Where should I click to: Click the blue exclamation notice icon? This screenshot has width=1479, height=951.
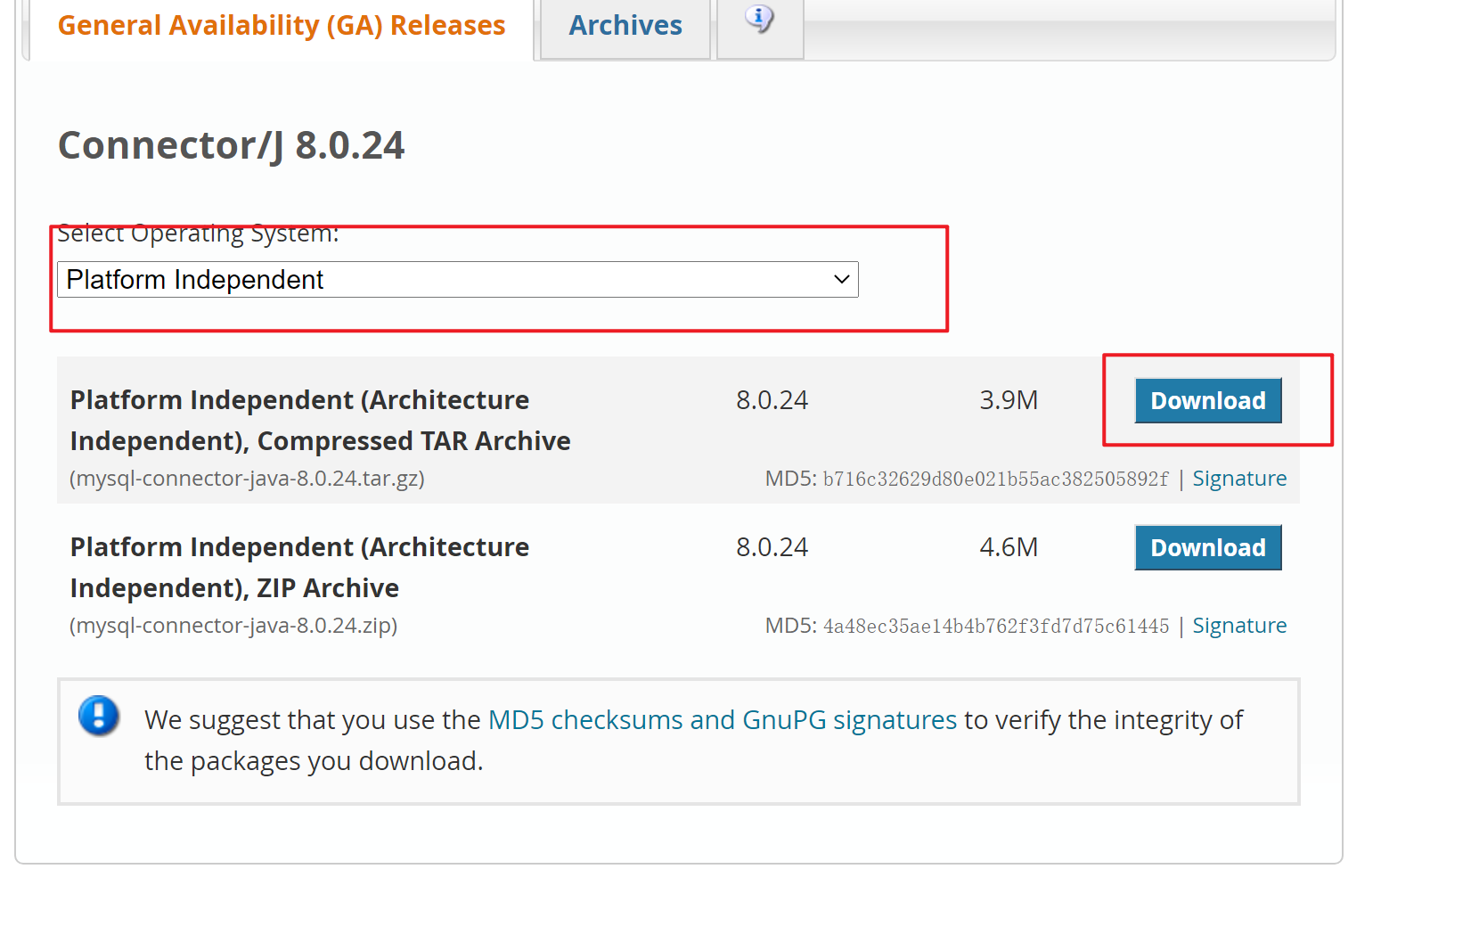coord(99,716)
